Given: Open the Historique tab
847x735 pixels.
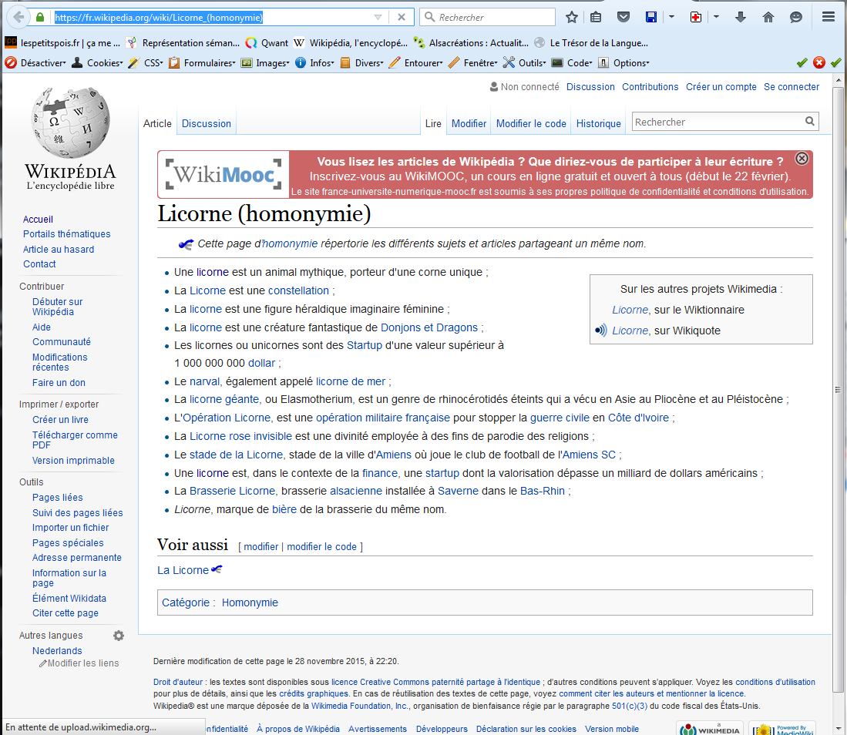Looking at the screenshot, I should click(598, 123).
